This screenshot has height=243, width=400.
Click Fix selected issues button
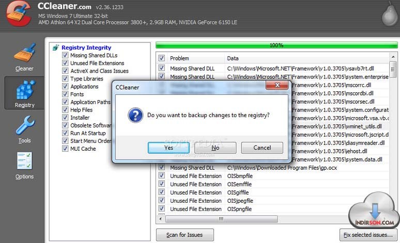pyautogui.click(x=368, y=235)
